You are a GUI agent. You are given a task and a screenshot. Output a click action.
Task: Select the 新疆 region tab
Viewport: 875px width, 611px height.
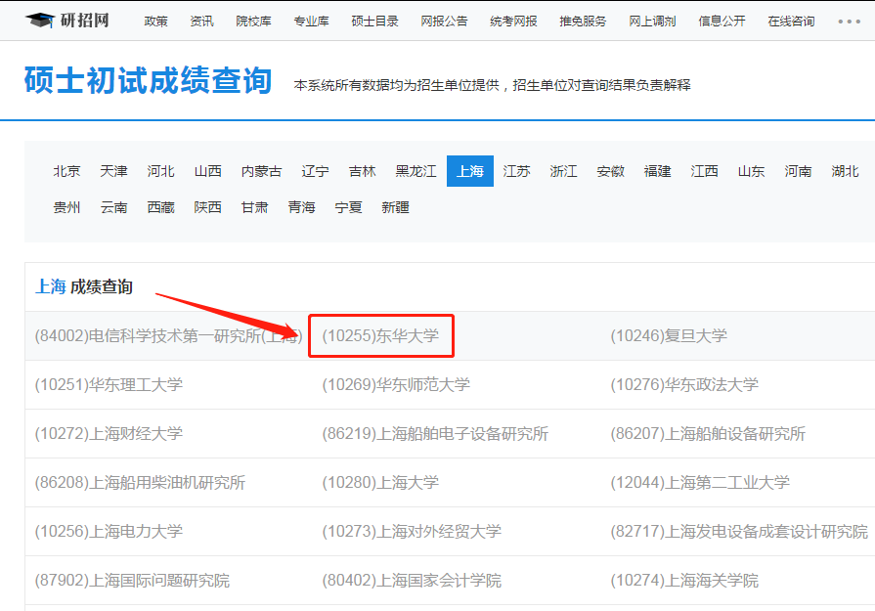395,207
